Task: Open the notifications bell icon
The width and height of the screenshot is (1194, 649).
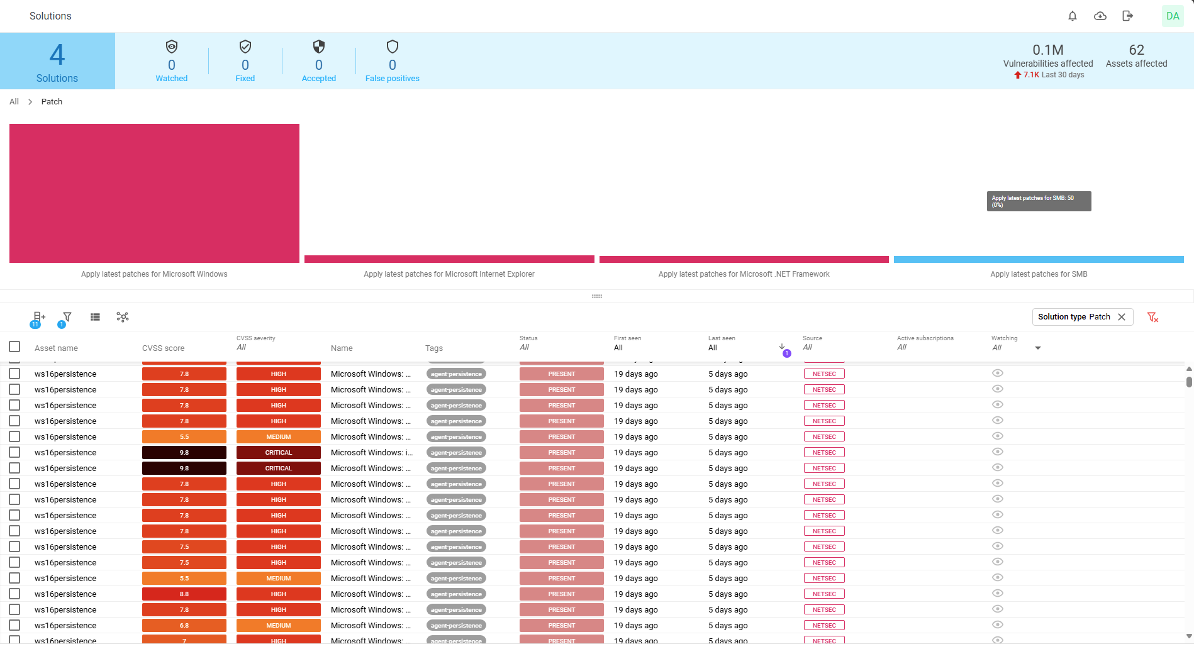Action: 1073,16
